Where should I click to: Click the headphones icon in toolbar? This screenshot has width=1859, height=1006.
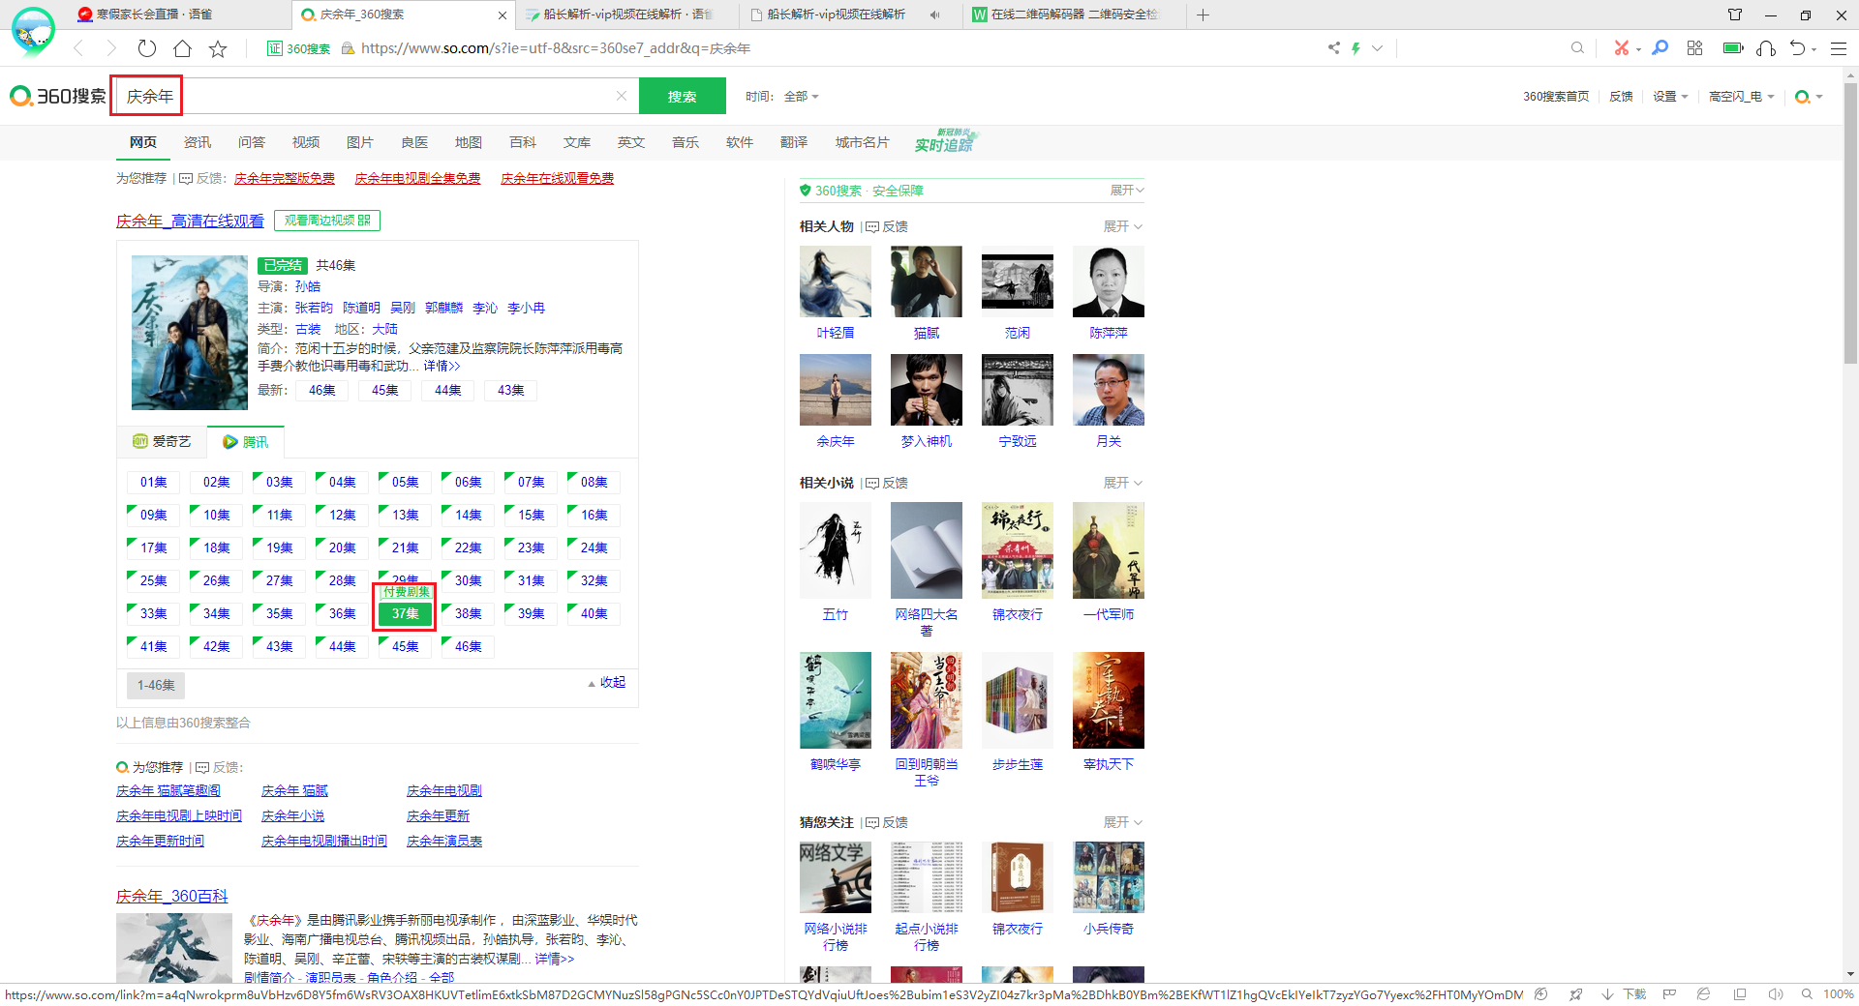[1766, 47]
